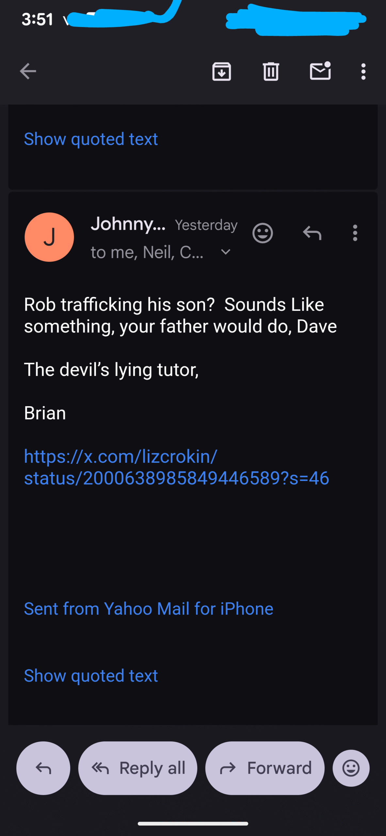Tap the back arrow to leave email
The height and width of the screenshot is (836, 386).
(28, 71)
